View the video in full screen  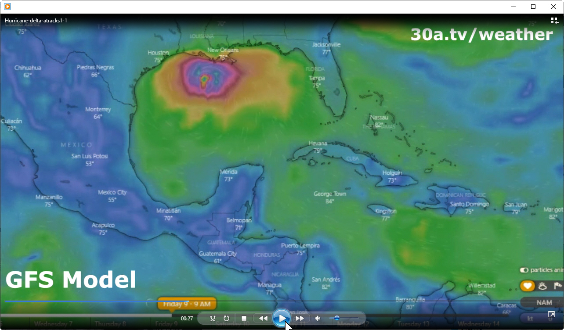click(551, 315)
